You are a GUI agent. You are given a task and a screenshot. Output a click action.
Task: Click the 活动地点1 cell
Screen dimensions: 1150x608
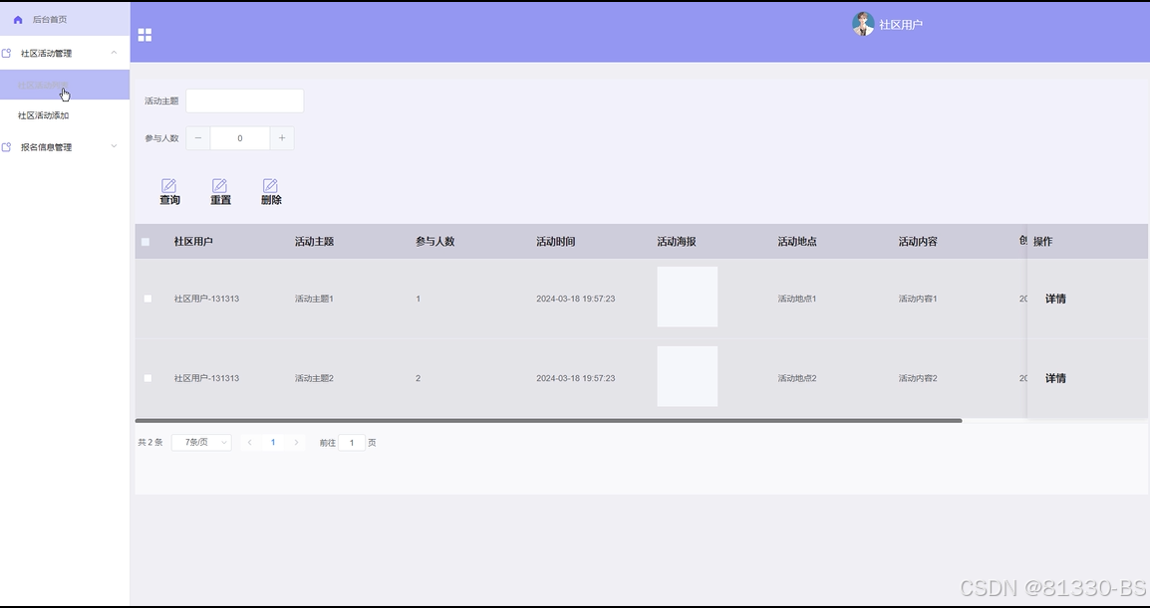[x=797, y=299]
